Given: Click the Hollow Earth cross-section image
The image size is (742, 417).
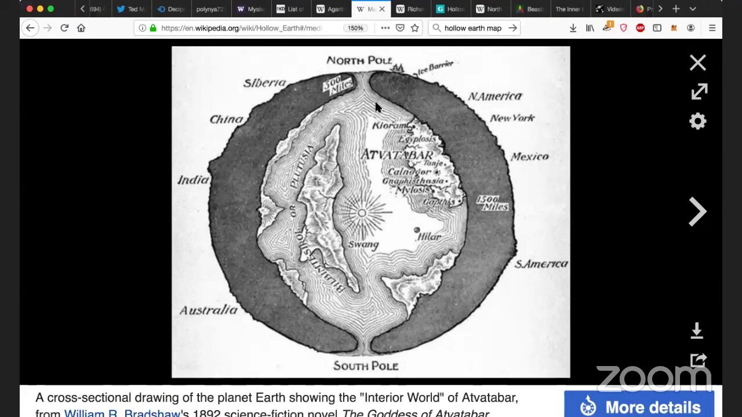Looking at the screenshot, I should (371, 212).
